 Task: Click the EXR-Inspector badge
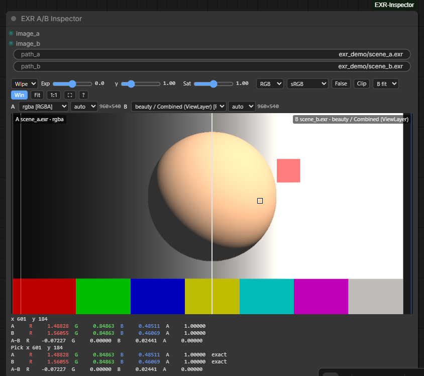pos(394,5)
